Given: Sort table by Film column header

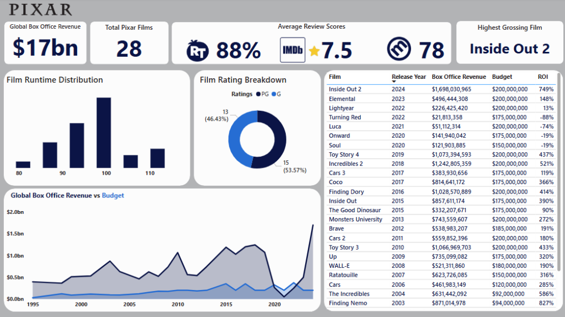Looking at the screenshot, I should 335,77.
